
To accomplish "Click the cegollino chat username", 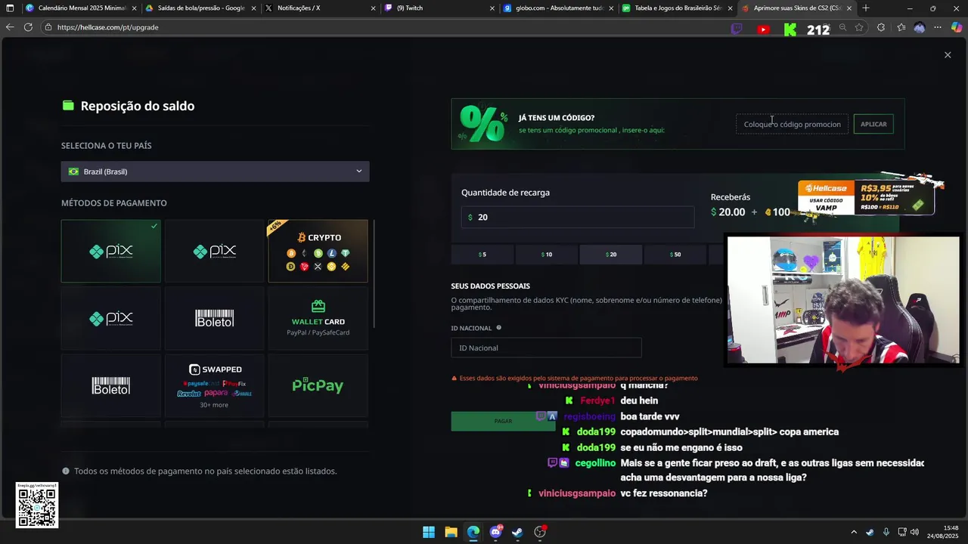I will 595,462.
